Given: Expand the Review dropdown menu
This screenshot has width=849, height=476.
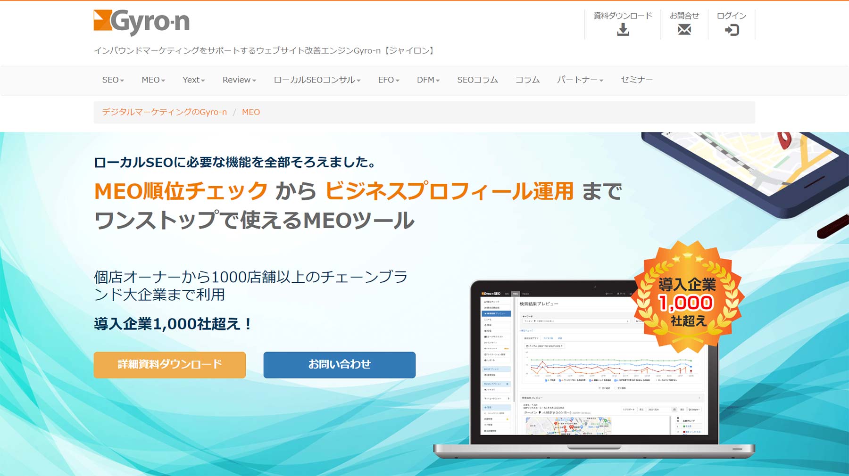Looking at the screenshot, I should [x=239, y=80].
